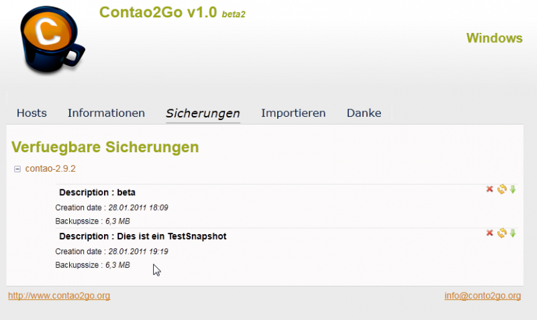Delete the 'Dies ist ein TestSnapshot' backup
537x320 pixels.
click(x=490, y=233)
